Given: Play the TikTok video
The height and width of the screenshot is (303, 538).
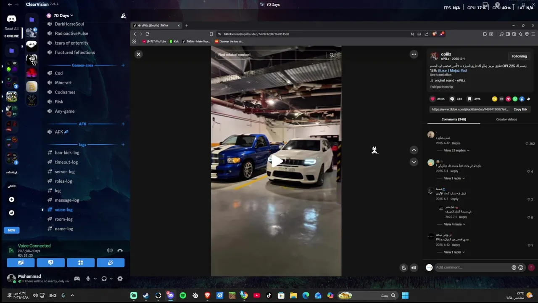Looking at the screenshot, I should [x=276, y=161].
